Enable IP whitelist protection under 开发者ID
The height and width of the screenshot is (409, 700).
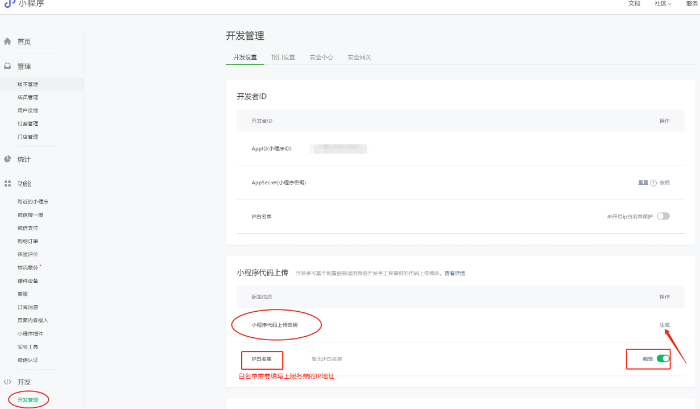pos(663,216)
